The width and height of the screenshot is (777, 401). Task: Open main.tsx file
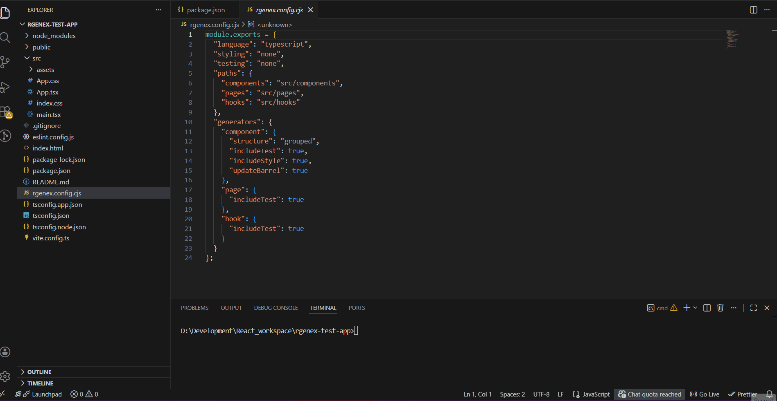coord(94,114)
